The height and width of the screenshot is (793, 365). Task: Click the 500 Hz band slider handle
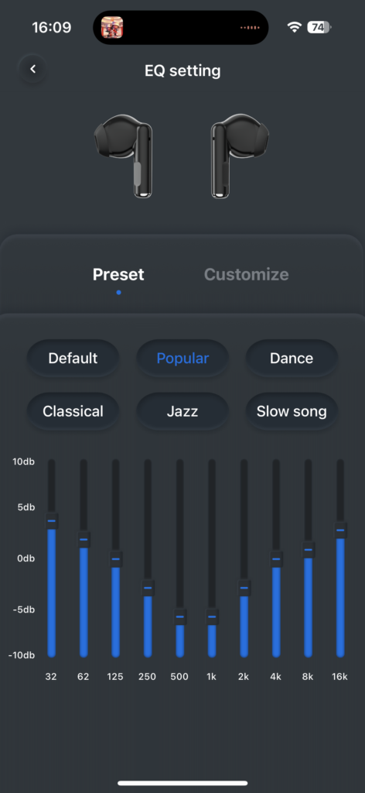179,616
